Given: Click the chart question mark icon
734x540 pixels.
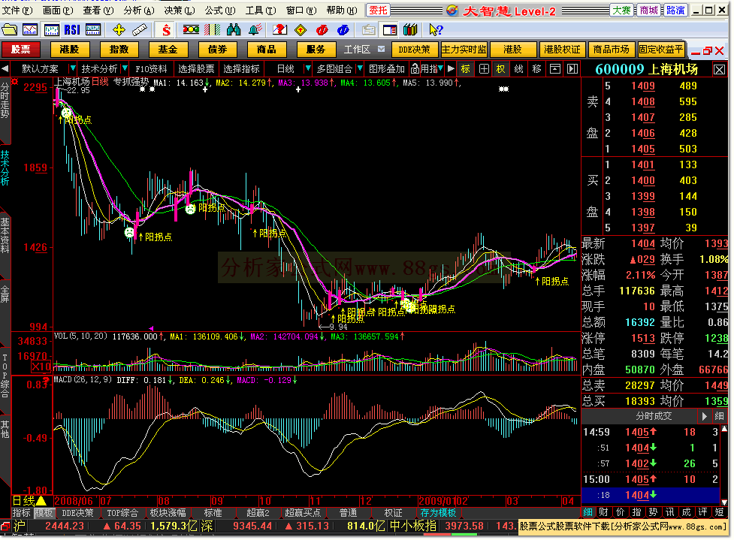Looking at the screenshot, I should pos(279,30).
